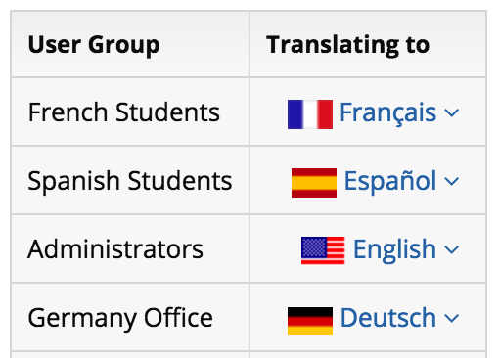Click the United States flag icon
499x358 pixels.
point(323,250)
